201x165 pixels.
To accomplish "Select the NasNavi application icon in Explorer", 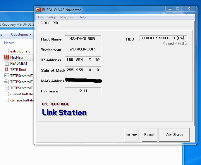I will [x=7, y=57].
